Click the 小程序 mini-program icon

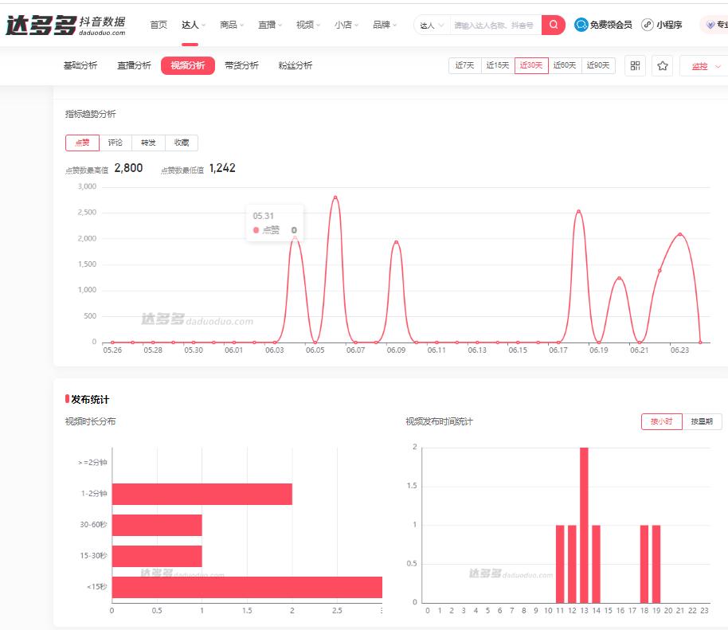pyautogui.click(x=647, y=25)
